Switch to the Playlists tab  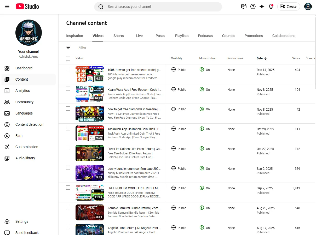[182, 36]
